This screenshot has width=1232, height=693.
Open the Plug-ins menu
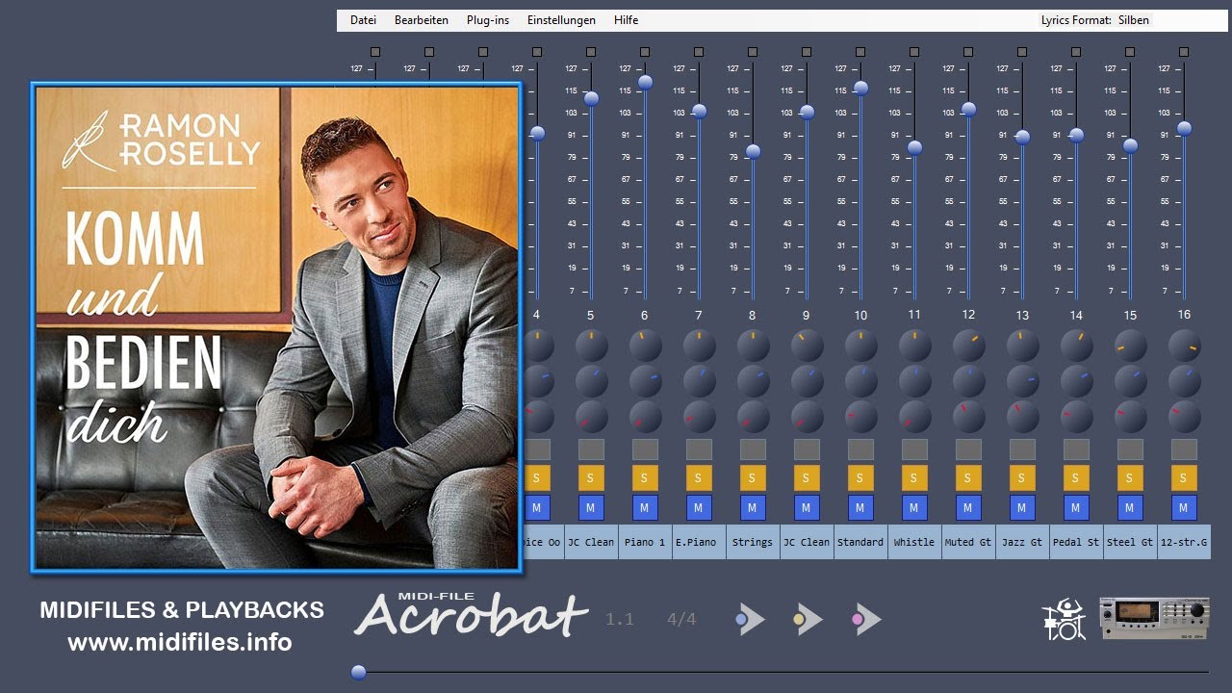pyautogui.click(x=488, y=20)
